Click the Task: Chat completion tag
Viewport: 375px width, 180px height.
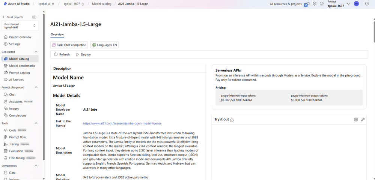69,45
